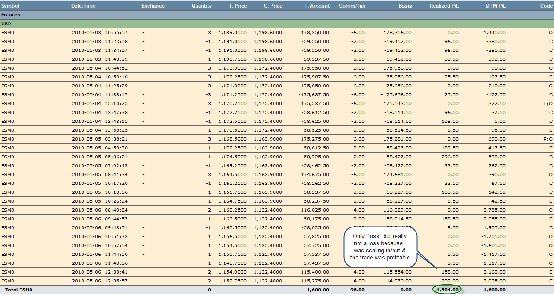Select the Futures section row
This screenshot has height=294, width=554.
coord(277,15)
